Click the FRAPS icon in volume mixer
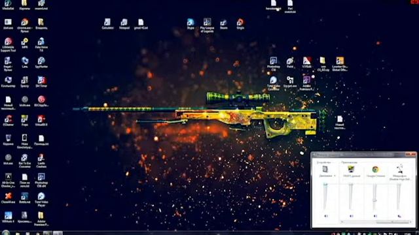This screenshot has width=419, height=235. tap(351, 169)
